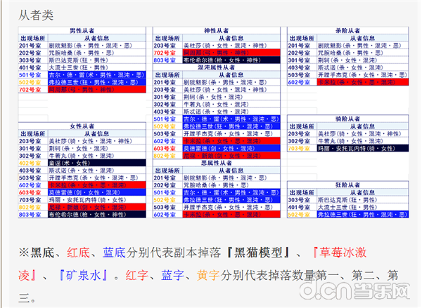
Task: Click '牛若丸' cell in 混沌属性从者 table
Action: pos(231,105)
